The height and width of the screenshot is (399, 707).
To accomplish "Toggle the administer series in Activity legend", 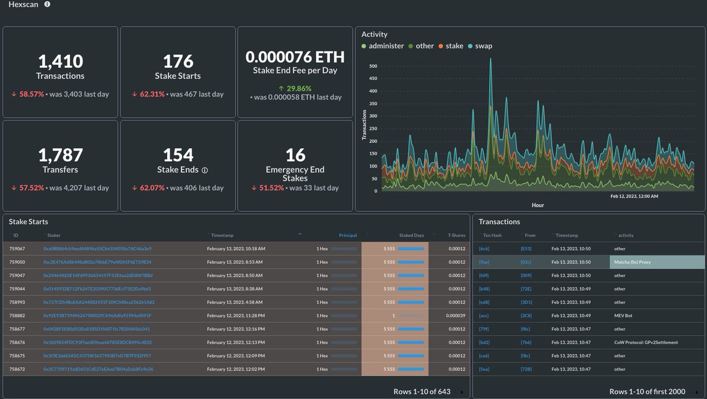I will coord(383,46).
